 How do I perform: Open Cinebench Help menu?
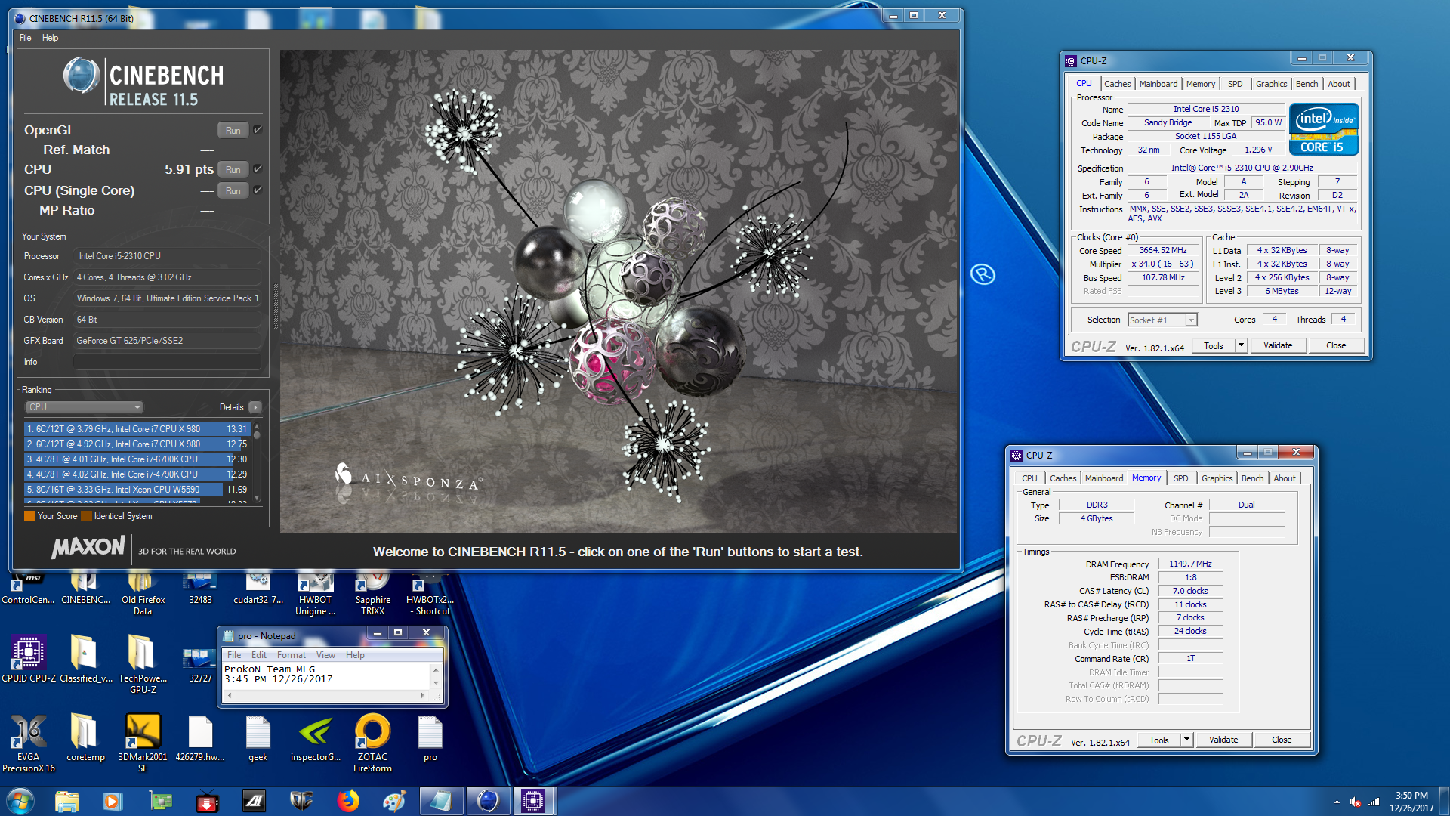[50, 38]
